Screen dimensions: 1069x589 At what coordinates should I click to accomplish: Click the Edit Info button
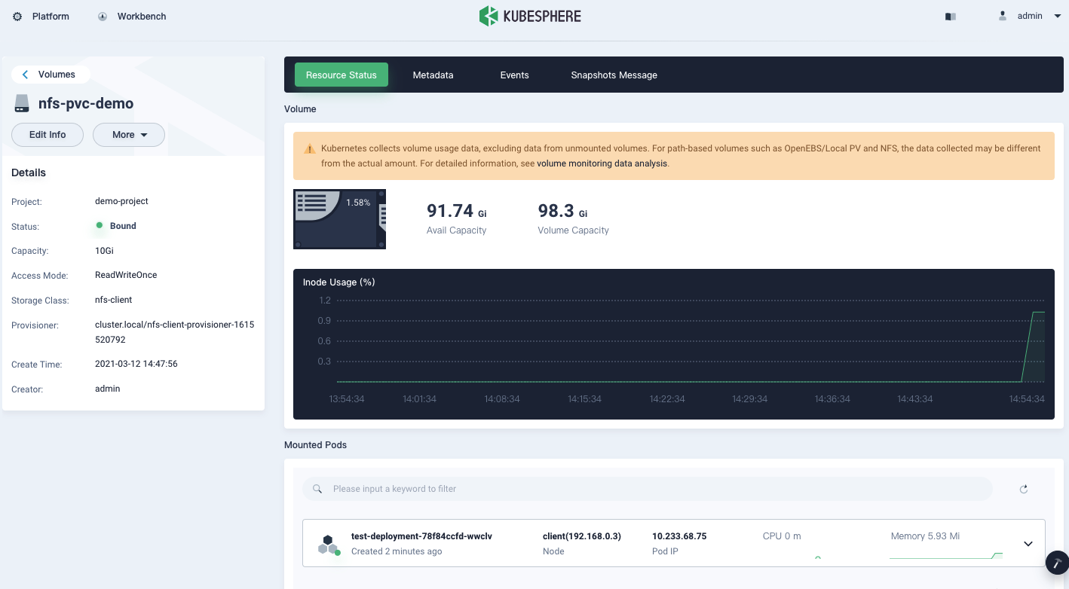(47, 134)
